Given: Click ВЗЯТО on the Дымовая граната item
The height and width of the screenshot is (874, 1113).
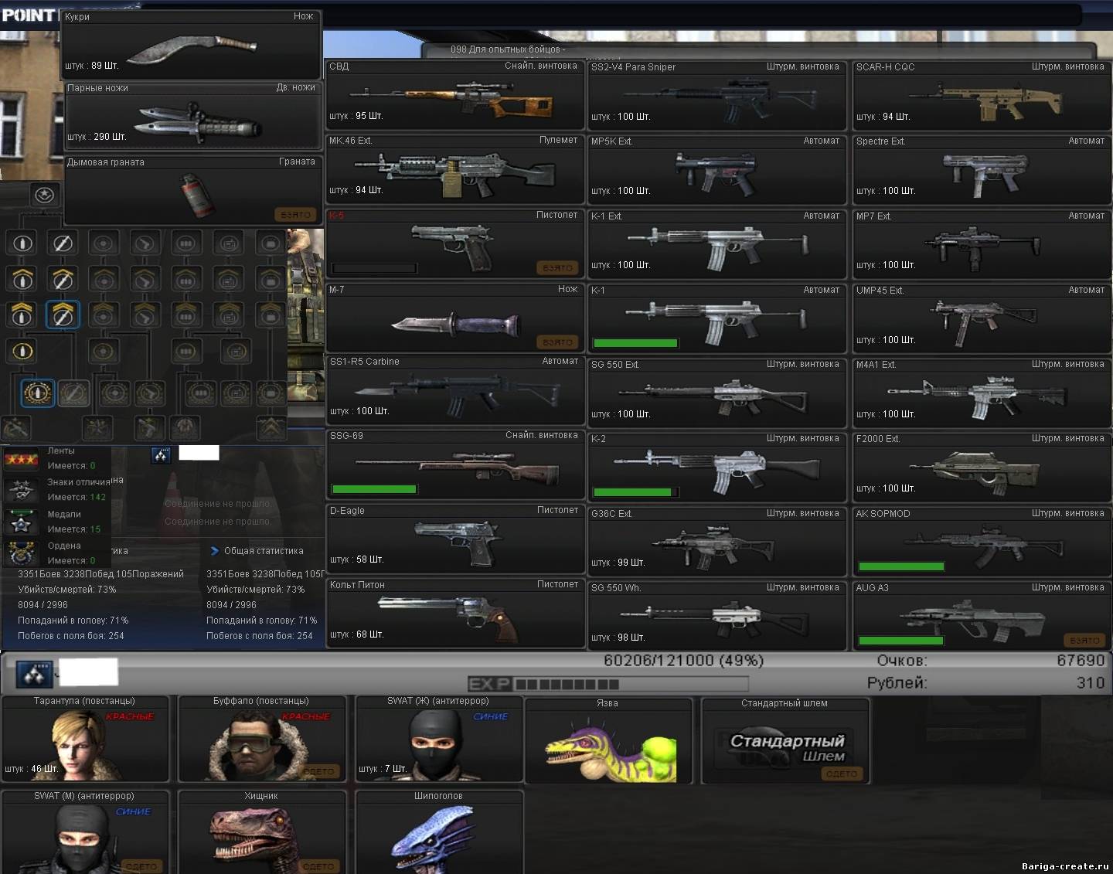Looking at the screenshot, I should tap(295, 215).
